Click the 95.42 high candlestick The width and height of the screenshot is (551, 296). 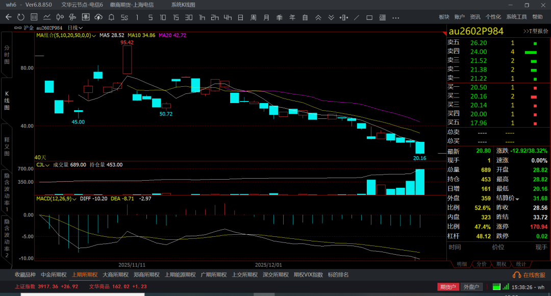127,60
